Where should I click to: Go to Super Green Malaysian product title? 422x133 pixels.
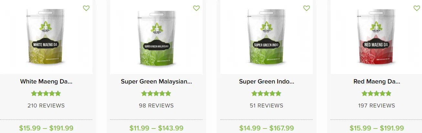(156, 82)
